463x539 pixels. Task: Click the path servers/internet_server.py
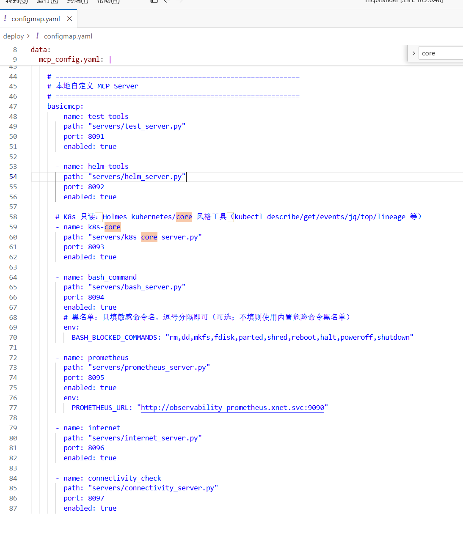pyautogui.click(x=145, y=438)
